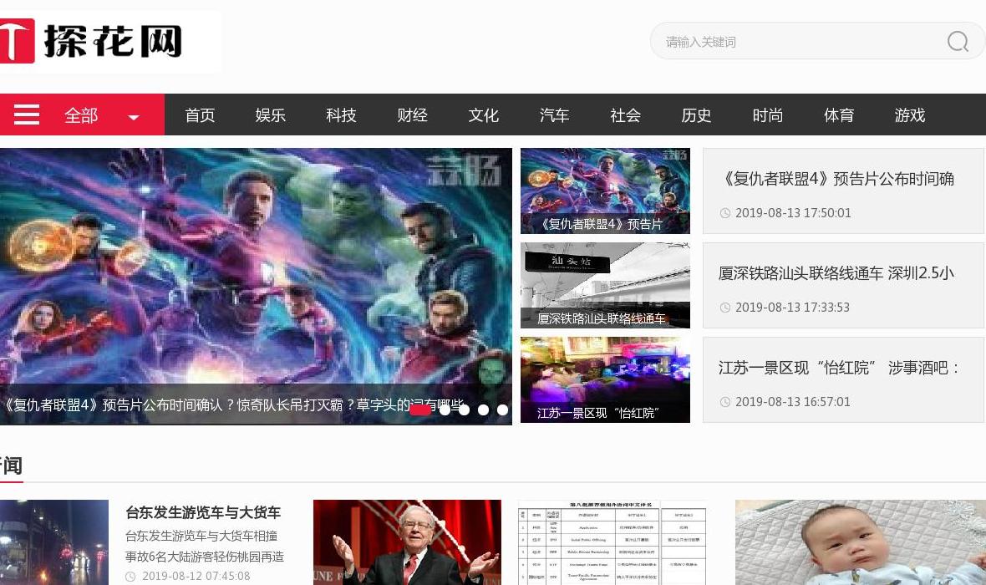Open the baby photo thumbnail
Viewport: 986px width, 585px height.
(861, 542)
